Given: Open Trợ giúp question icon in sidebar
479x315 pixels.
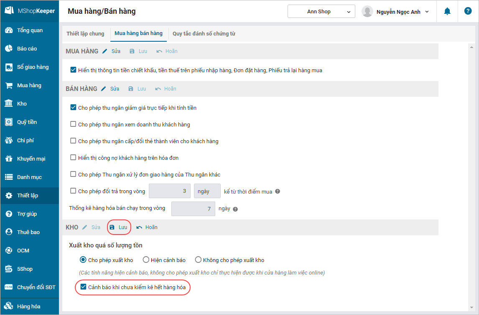Looking at the screenshot, I should click(x=9, y=214).
